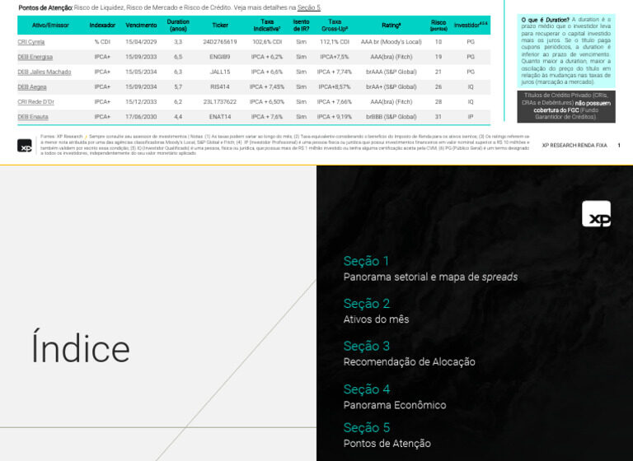
Task: Click 'Ativos do mês' index entry
Action: tap(376, 319)
